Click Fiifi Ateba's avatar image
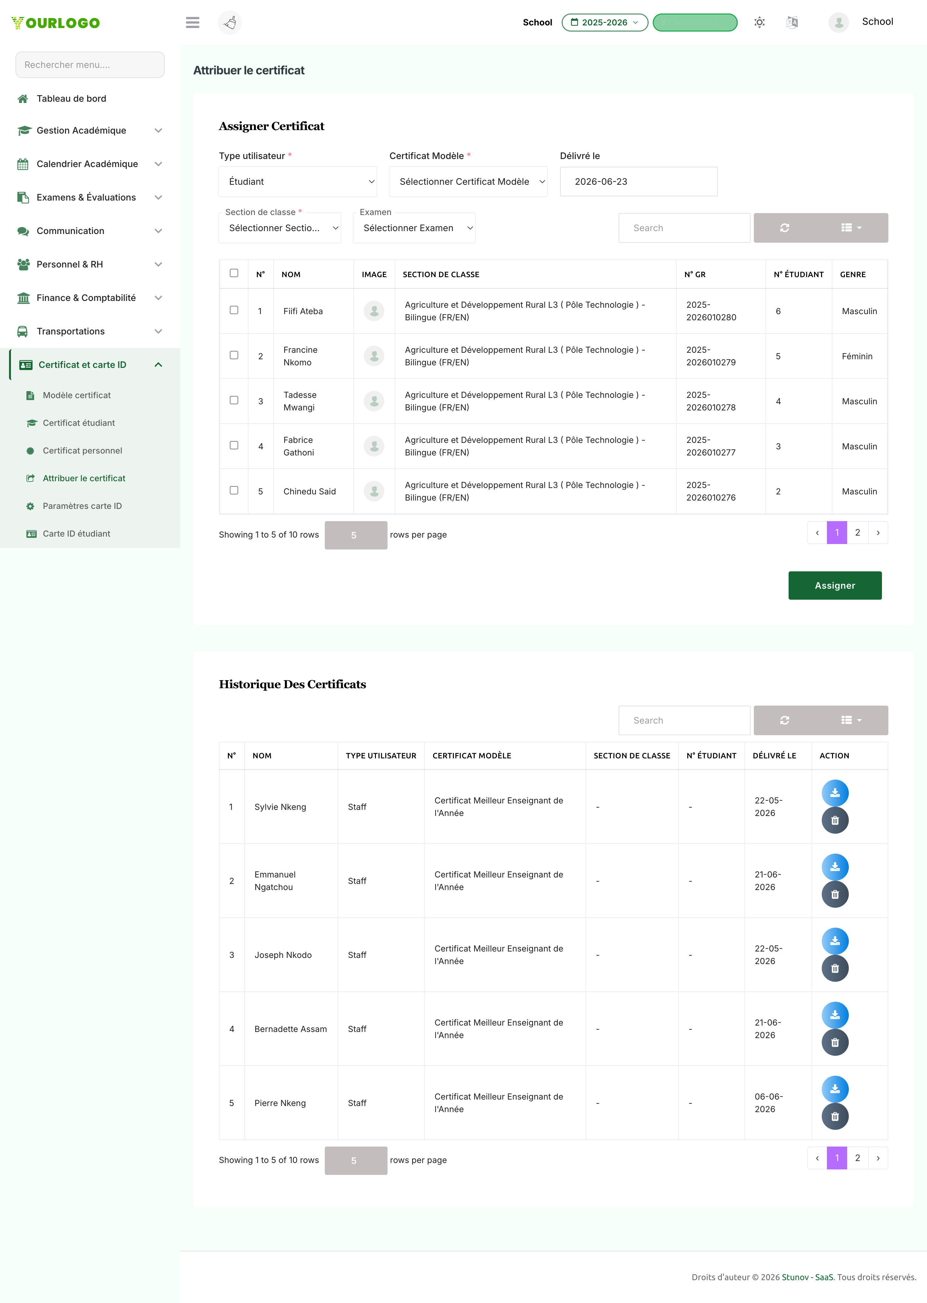 coord(374,311)
